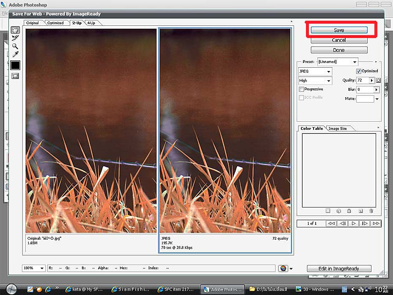Show quick launch overflow chevron
Image resolution: width=393 pixels, height=295 pixels.
click(x=57, y=287)
